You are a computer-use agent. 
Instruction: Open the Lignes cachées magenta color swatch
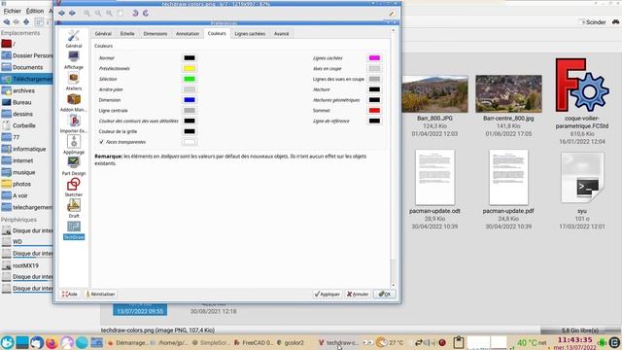[x=374, y=58]
